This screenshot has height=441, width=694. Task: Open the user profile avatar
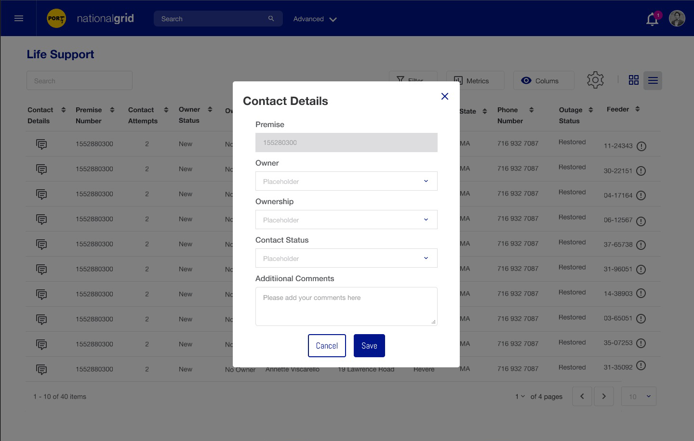[677, 19]
